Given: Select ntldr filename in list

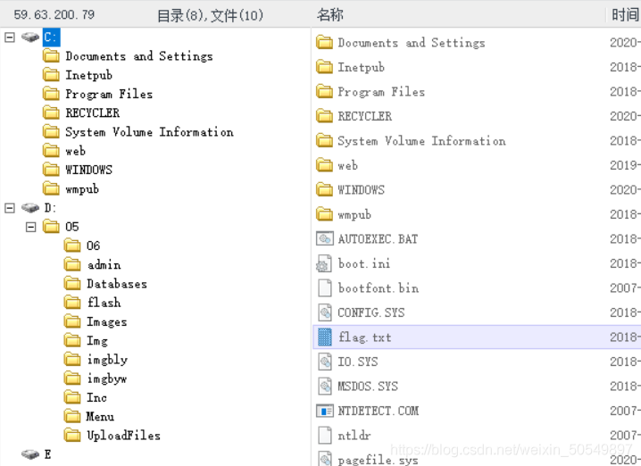Looking at the screenshot, I should coord(354,436).
